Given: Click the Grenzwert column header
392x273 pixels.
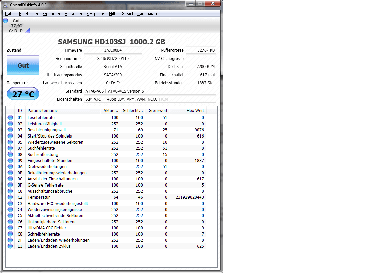Looking at the screenshot, I should (x=157, y=110).
